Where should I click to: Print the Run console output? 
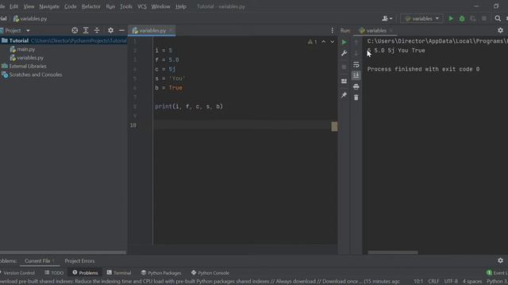(356, 86)
